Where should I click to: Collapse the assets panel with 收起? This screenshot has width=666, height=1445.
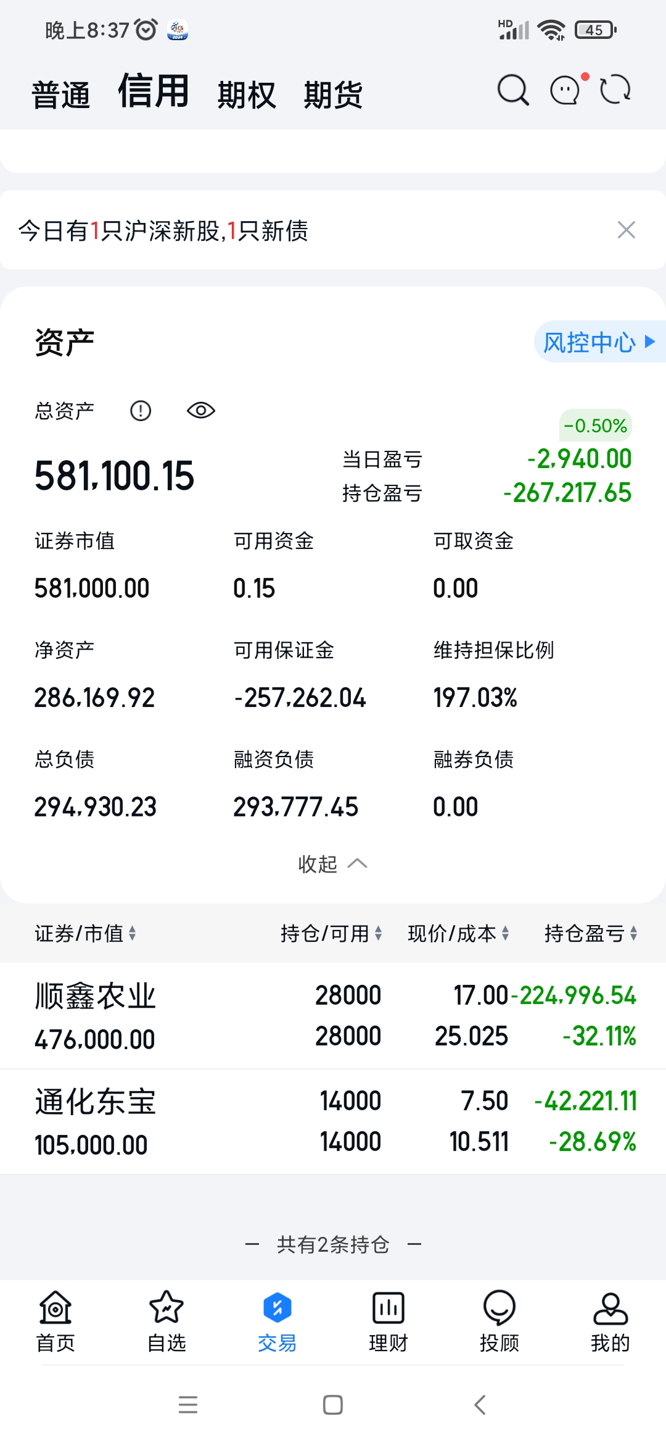332,864
